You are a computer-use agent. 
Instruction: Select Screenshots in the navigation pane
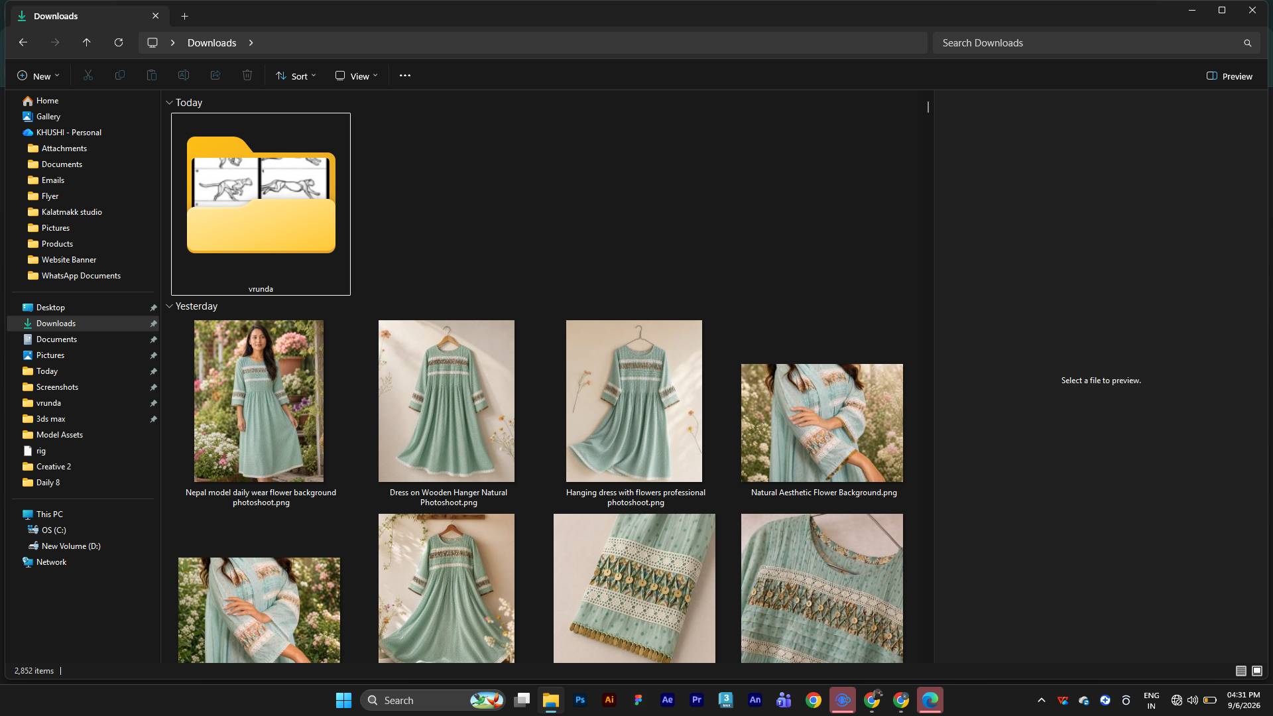pyautogui.click(x=57, y=387)
